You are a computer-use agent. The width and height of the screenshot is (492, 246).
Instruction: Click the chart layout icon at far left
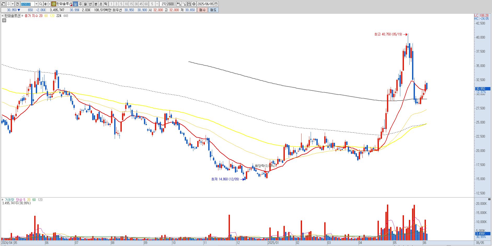pyautogui.click(x=3, y=4)
